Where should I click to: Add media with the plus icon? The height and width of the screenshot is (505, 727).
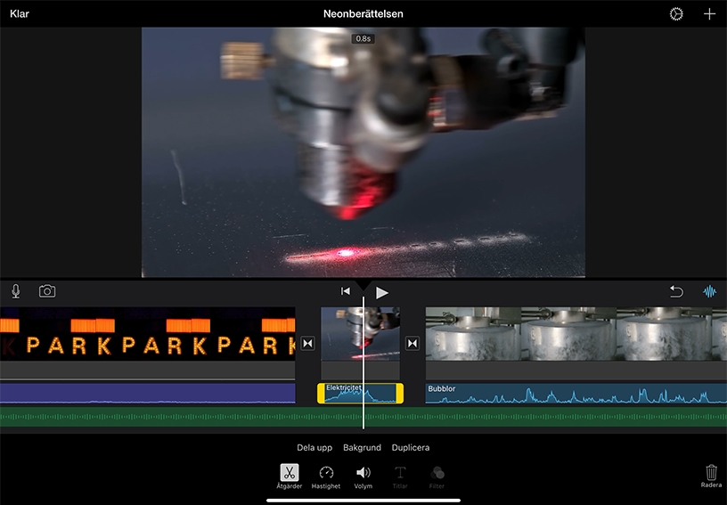click(x=709, y=14)
